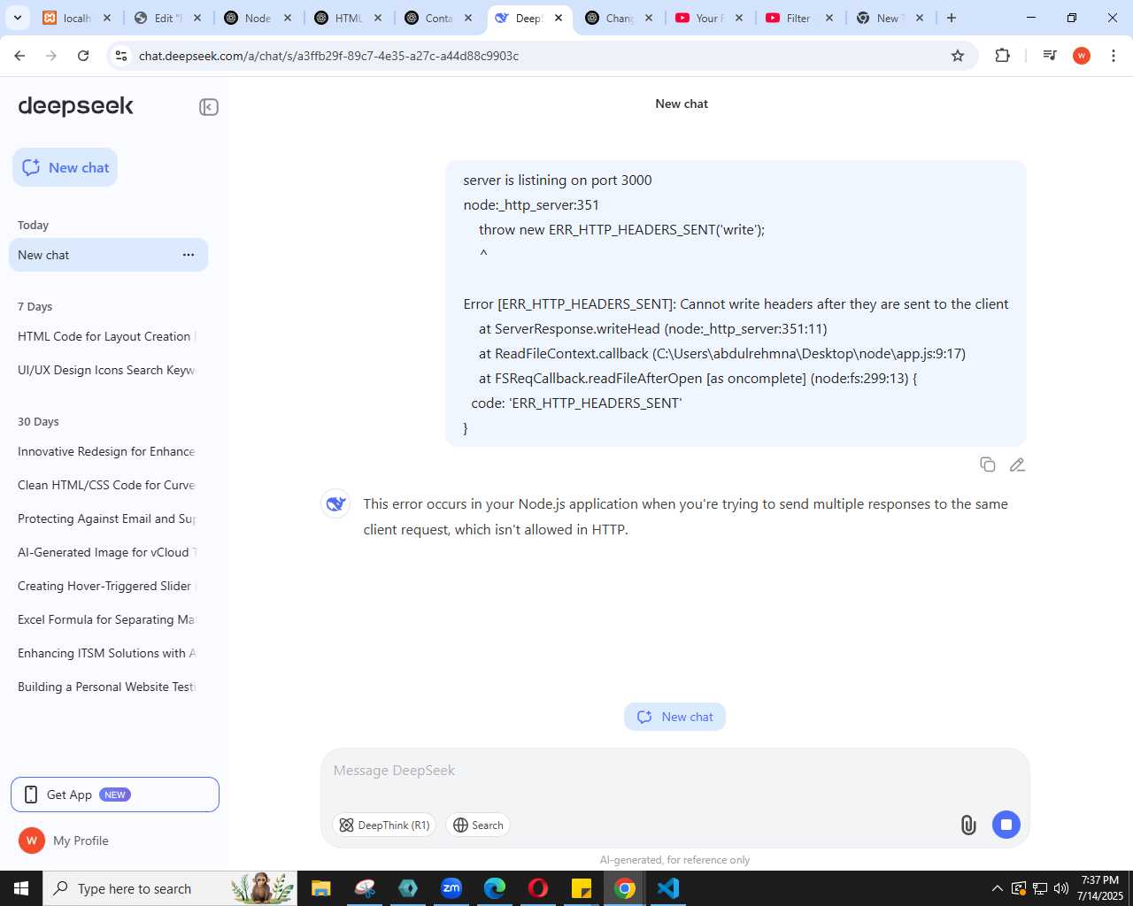View site information icon in address bar

(x=121, y=56)
